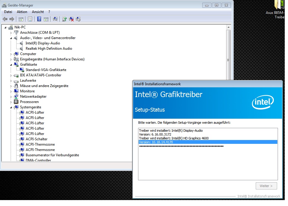Screen dimensions: 288x206
Task: Click the Prozessoren chip icon
Action: coord(16,102)
